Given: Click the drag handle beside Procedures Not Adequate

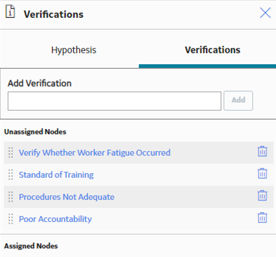Looking at the screenshot, I should (11, 197).
